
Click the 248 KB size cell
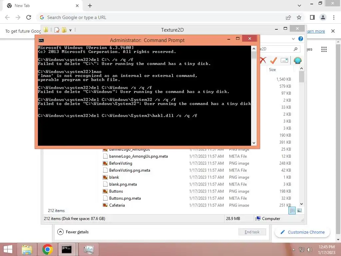285,163
